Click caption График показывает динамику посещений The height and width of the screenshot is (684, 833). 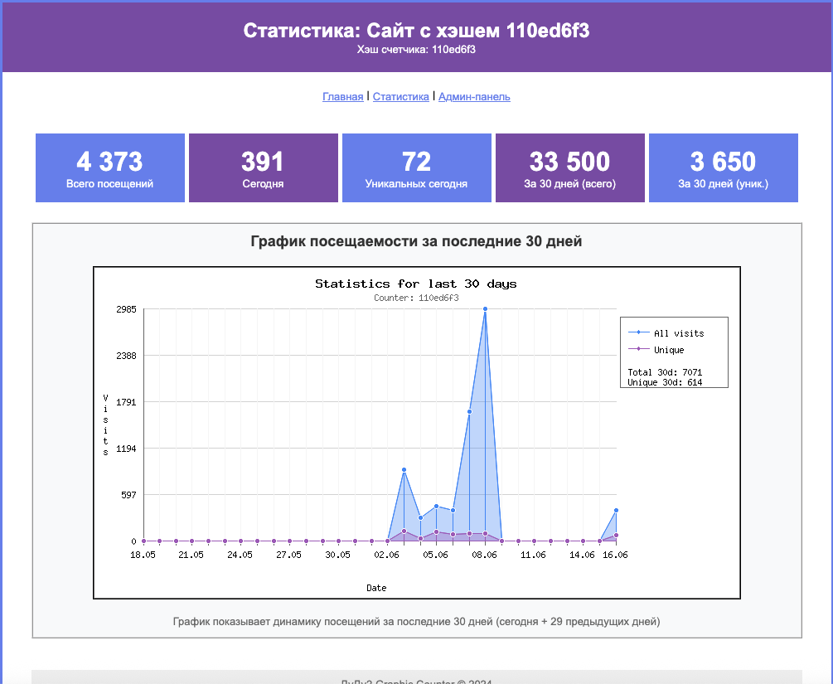click(x=416, y=621)
